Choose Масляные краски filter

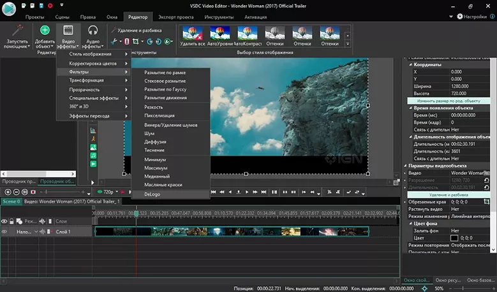click(x=171, y=185)
